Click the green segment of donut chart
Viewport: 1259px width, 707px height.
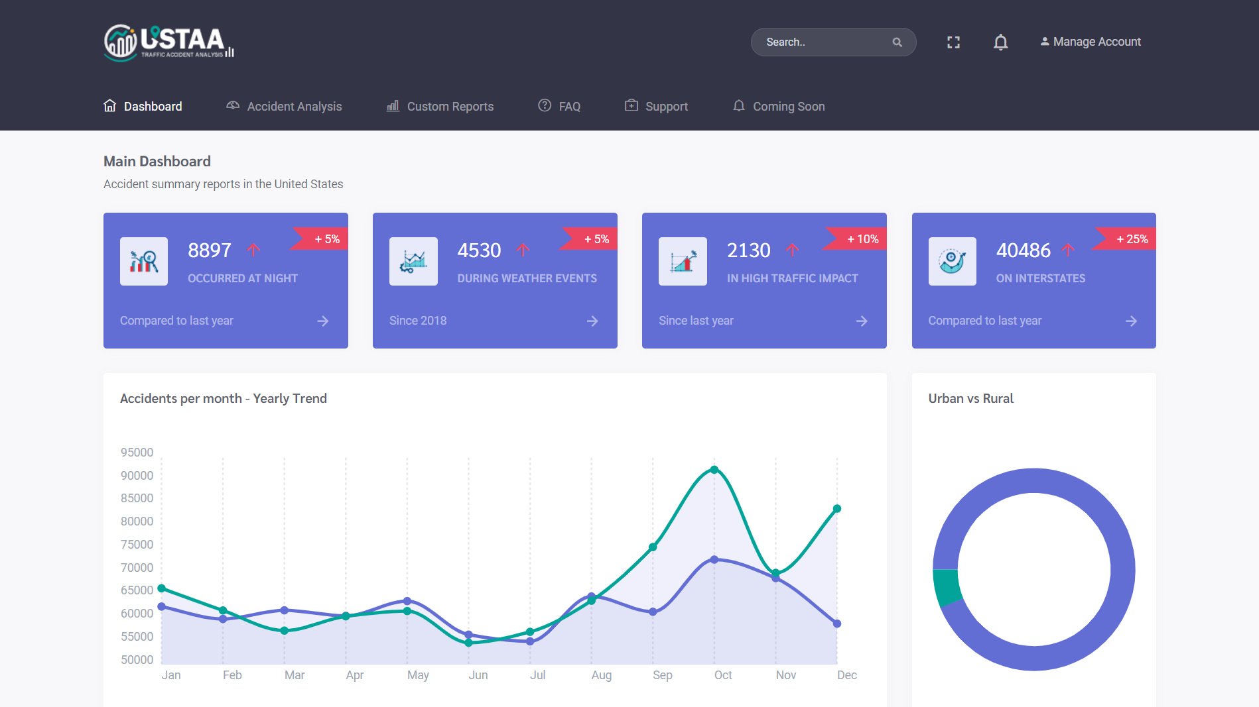click(947, 587)
